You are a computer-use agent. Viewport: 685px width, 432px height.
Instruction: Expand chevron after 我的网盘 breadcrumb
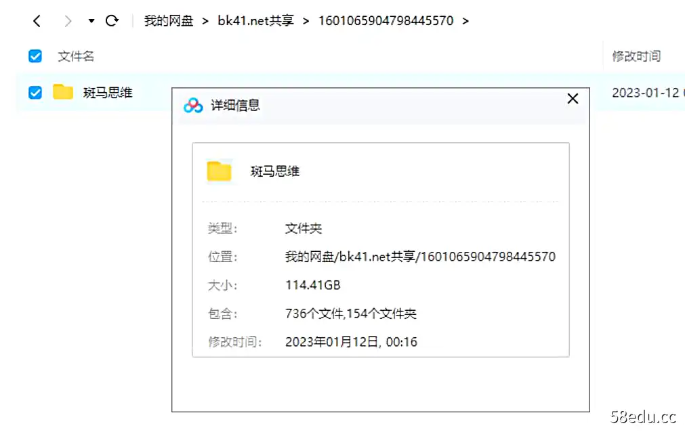point(205,21)
